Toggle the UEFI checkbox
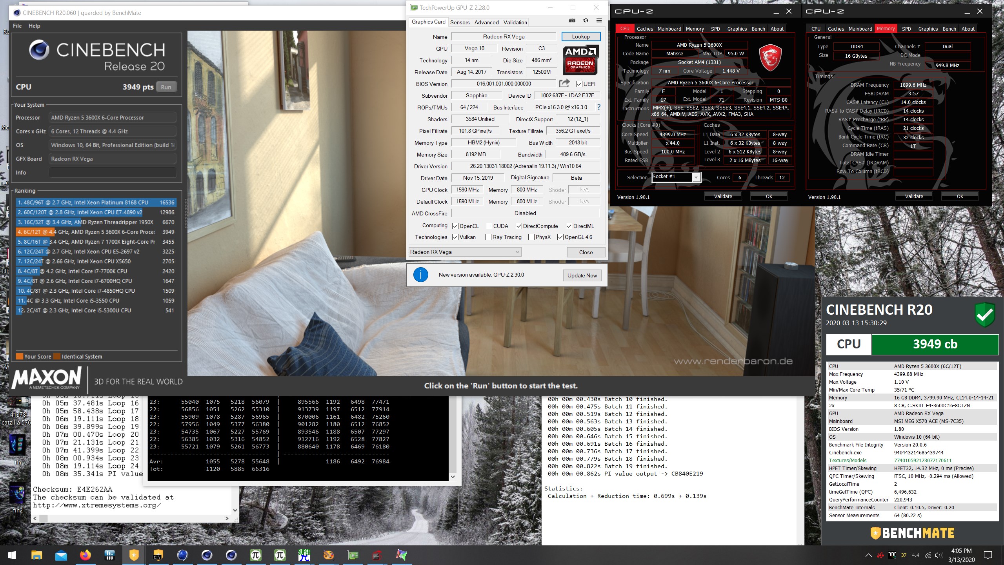The width and height of the screenshot is (1004, 565). click(x=579, y=84)
